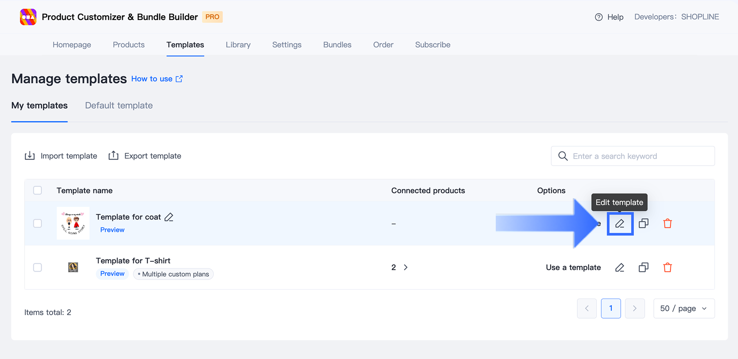The image size is (738, 359).
Task: Click the Import template download icon
Action: click(30, 156)
